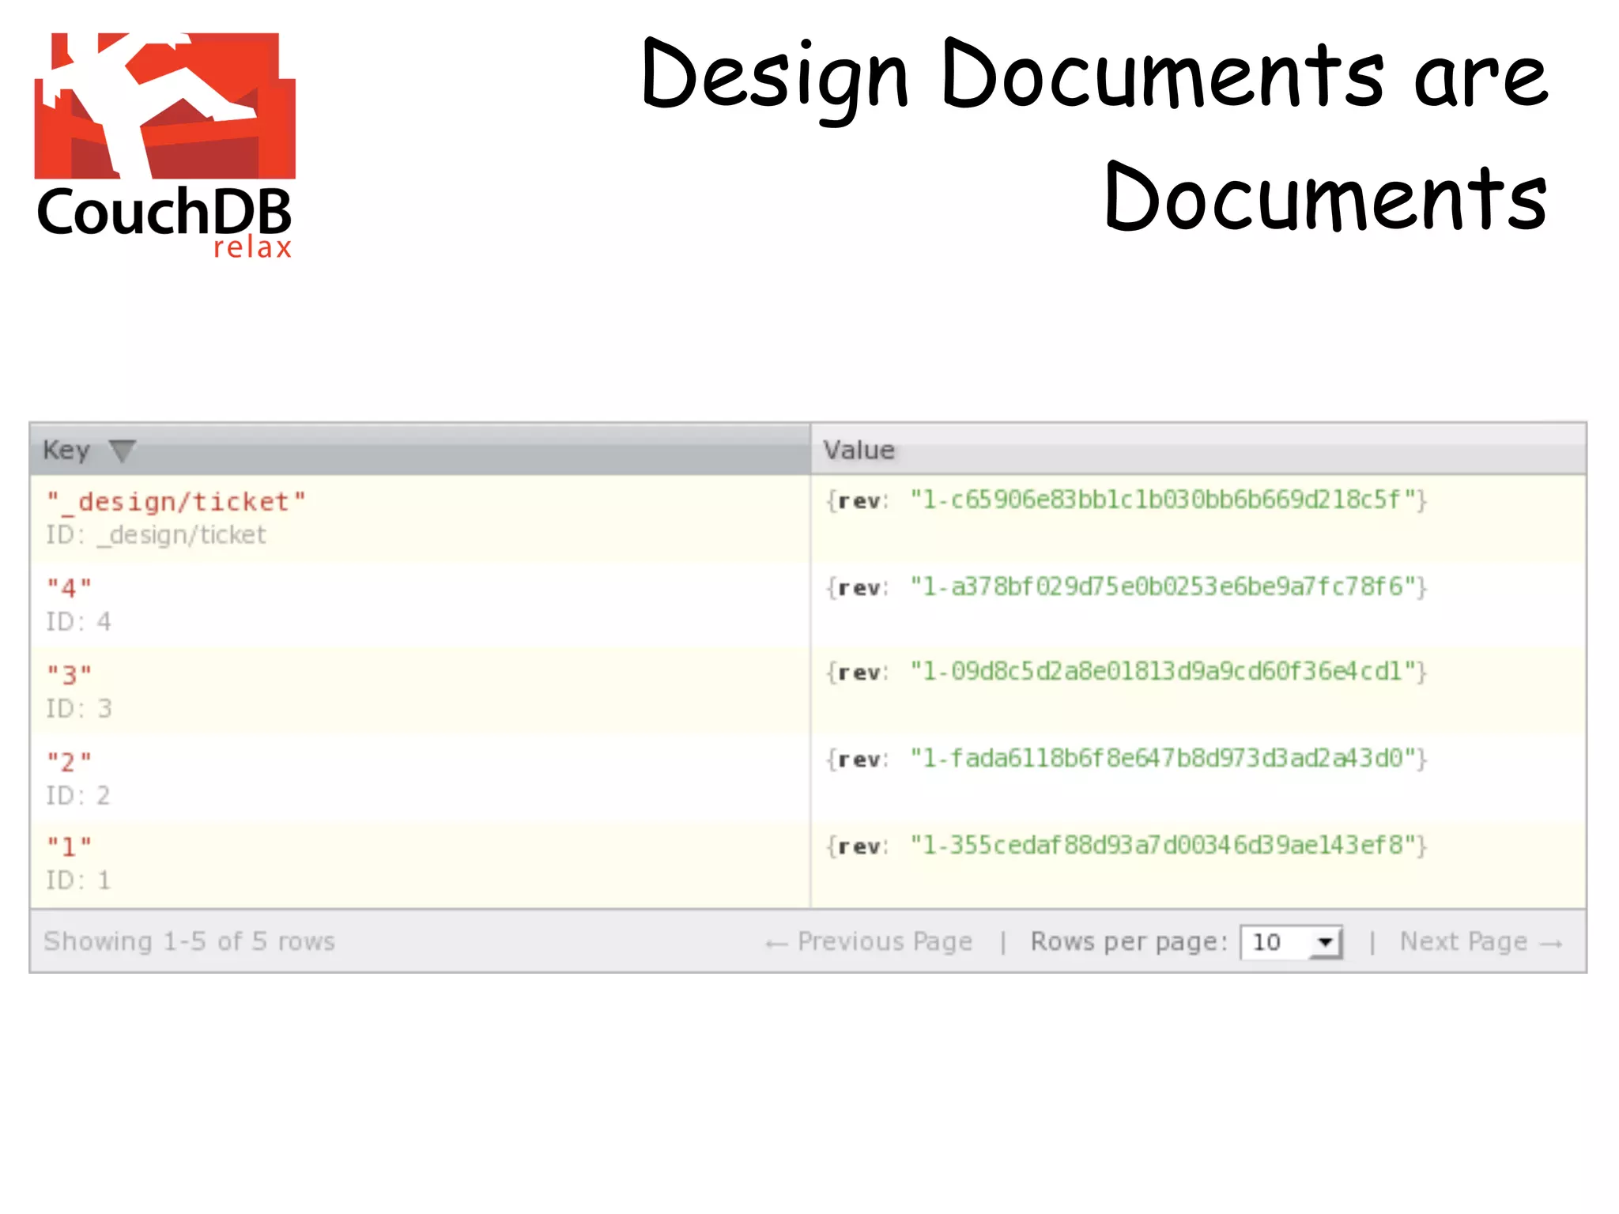Click the CouchDB relax logo
The height and width of the screenshot is (1214, 1619).
click(164, 145)
